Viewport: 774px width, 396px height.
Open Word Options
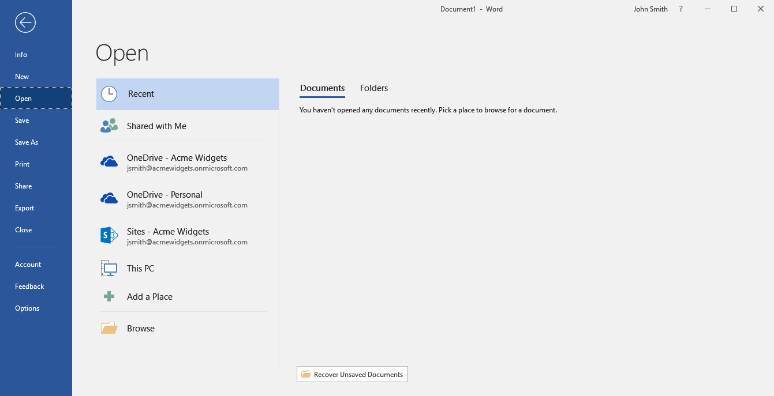(36, 308)
